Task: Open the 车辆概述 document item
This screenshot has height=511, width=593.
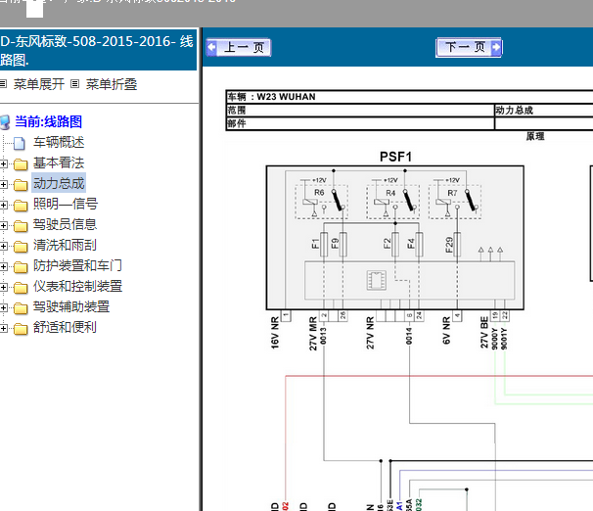Action: [59, 142]
